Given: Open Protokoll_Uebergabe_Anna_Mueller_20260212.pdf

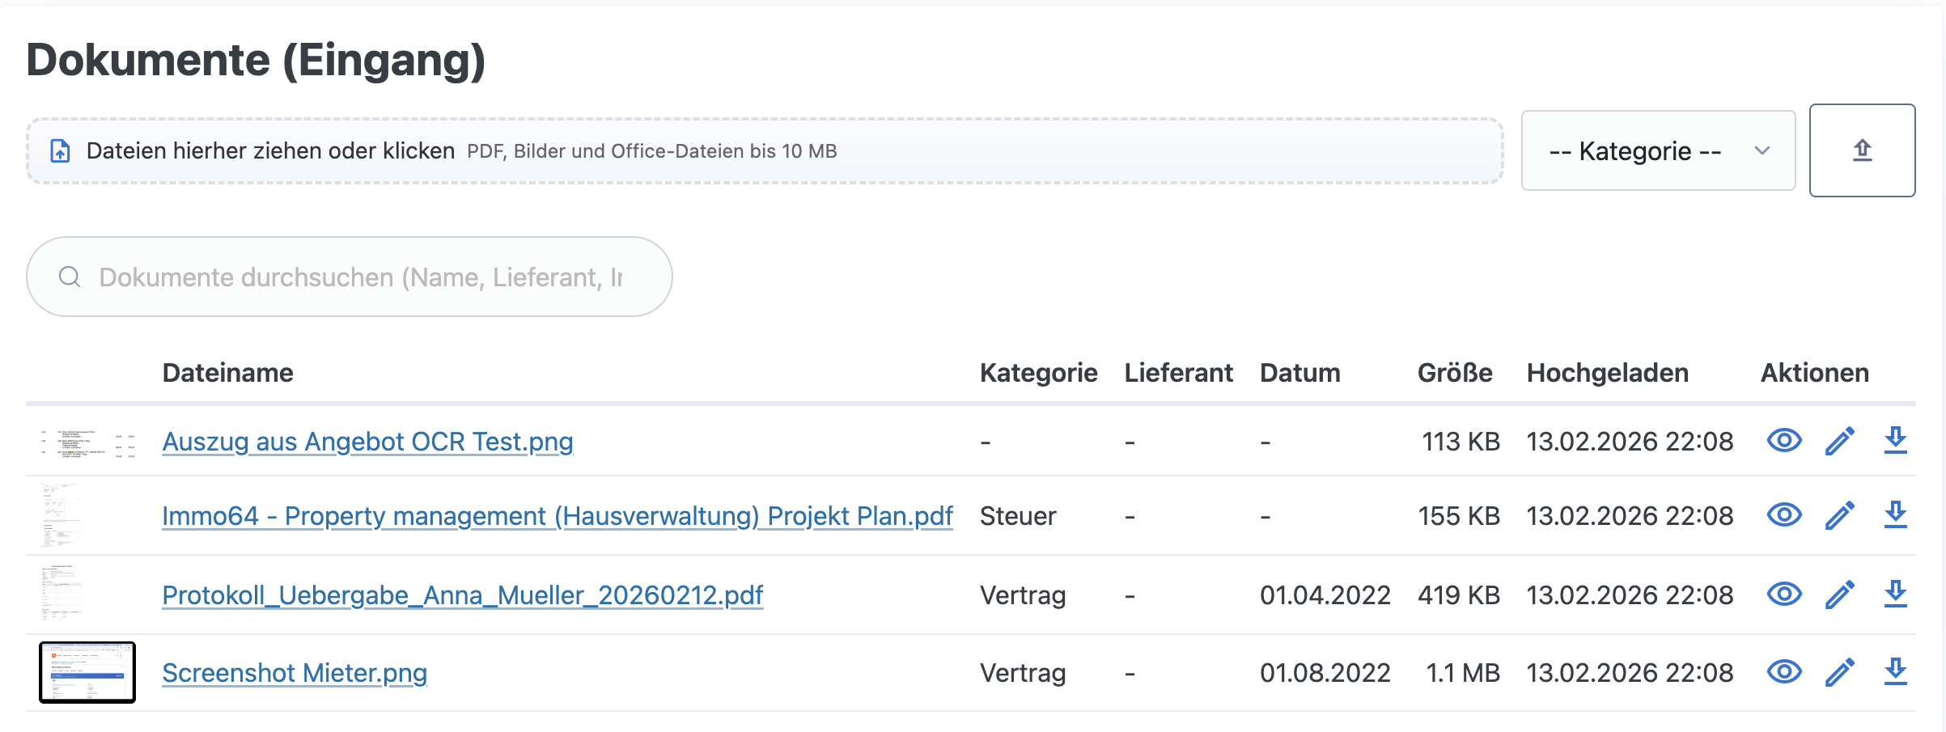Looking at the screenshot, I should [x=462, y=594].
